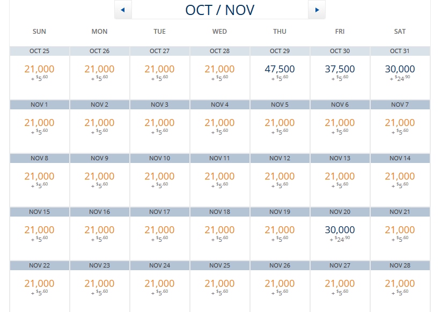Click the THU column heading

[280, 31]
